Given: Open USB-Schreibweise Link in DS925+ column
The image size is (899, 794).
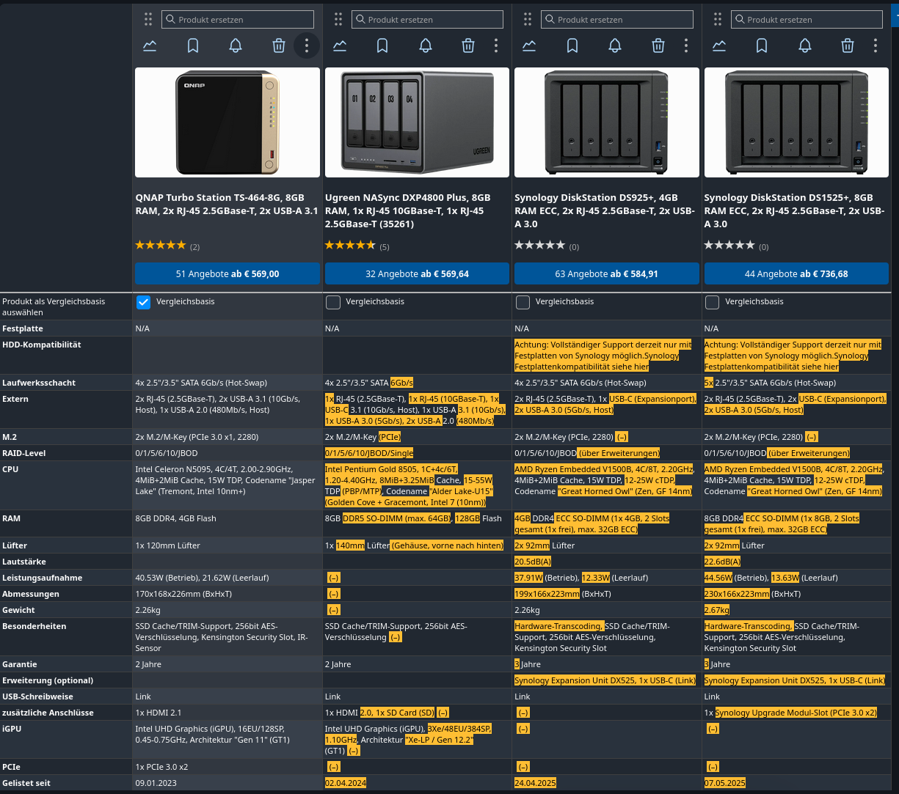Looking at the screenshot, I should point(523,696).
